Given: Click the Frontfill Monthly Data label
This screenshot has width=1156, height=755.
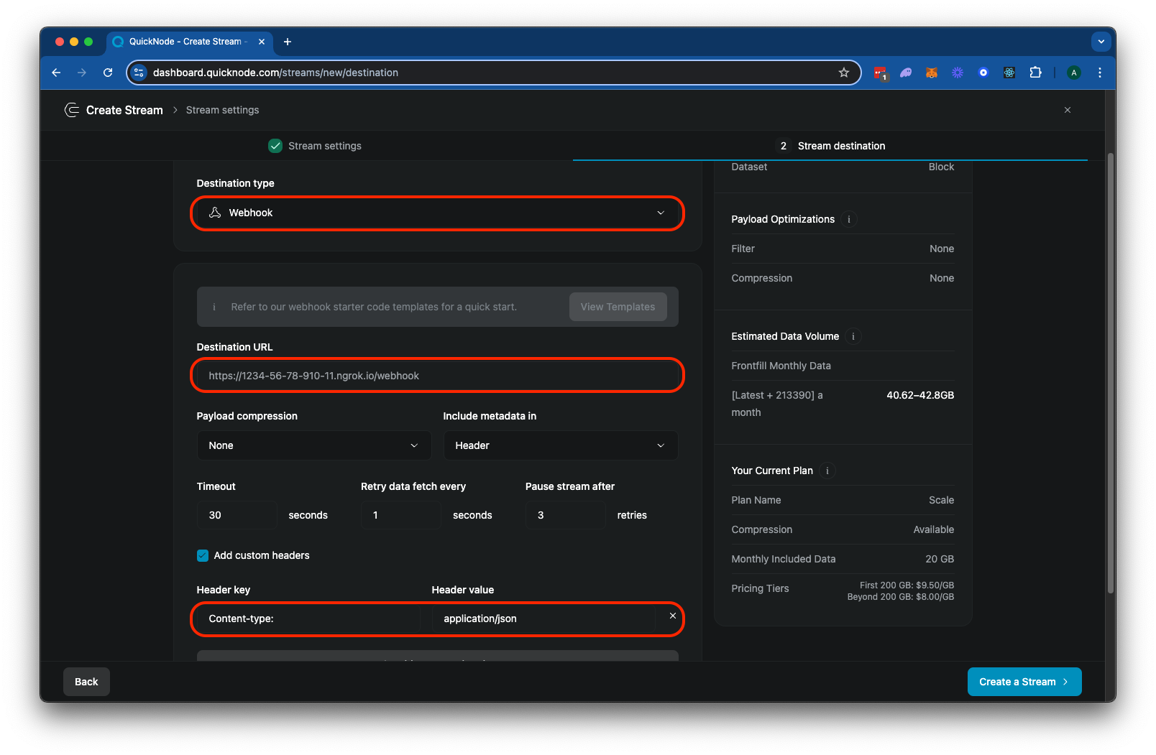Looking at the screenshot, I should (x=781, y=366).
